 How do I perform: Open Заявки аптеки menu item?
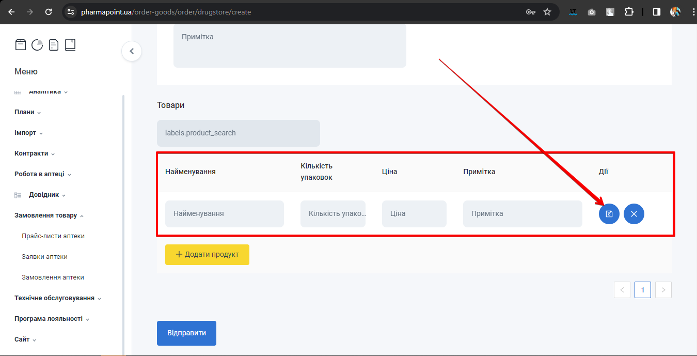pyautogui.click(x=44, y=257)
